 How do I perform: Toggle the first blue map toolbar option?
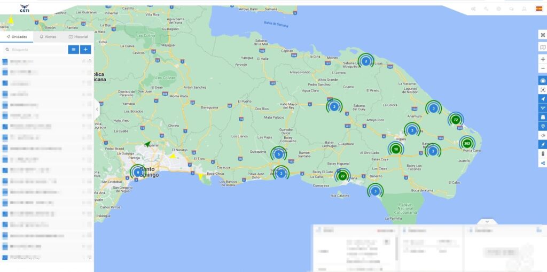543,80
